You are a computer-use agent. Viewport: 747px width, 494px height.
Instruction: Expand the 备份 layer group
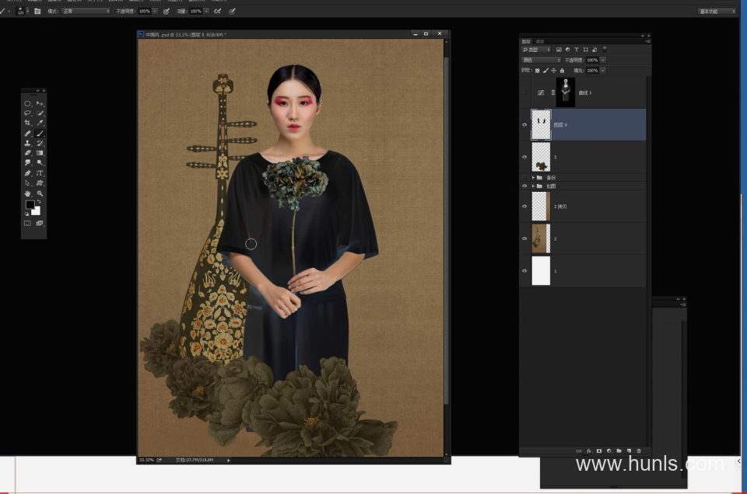tap(533, 177)
